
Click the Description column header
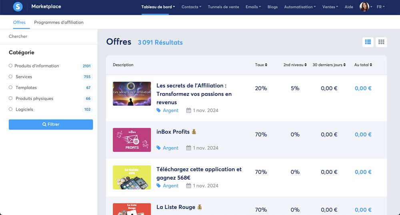123,65
